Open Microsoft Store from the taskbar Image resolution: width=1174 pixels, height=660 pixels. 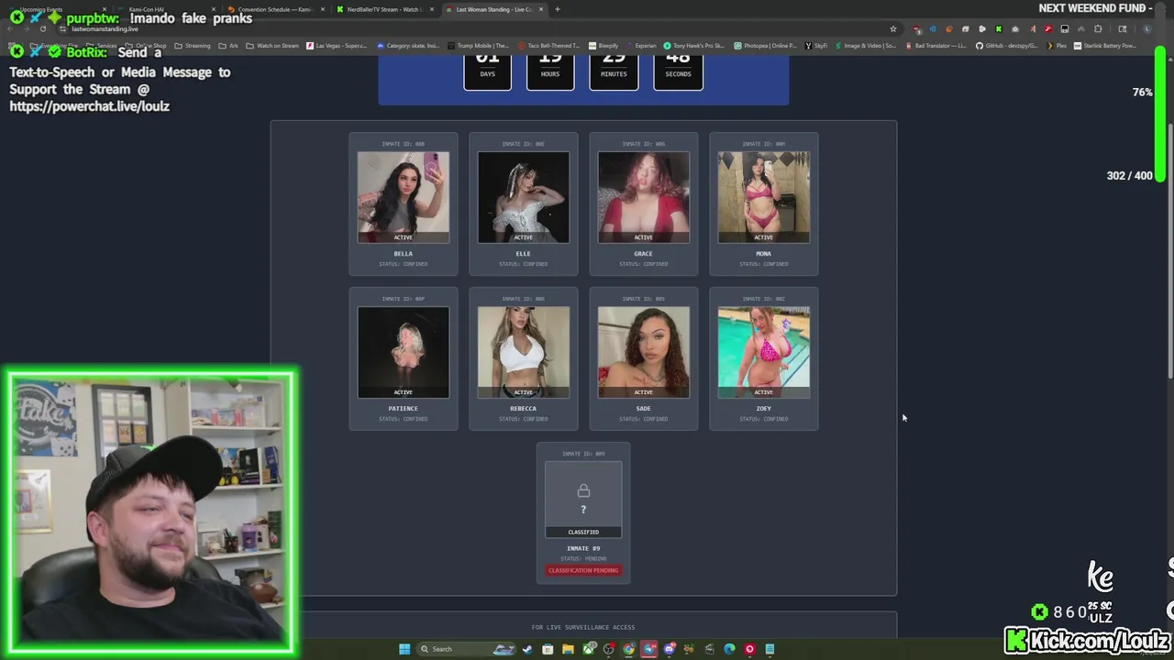coord(548,649)
